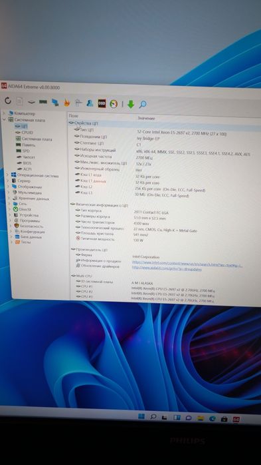The height and width of the screenshot is (465, 261).
Task: Expand the Мультимедиа tree node
Action: click(8, 192)
